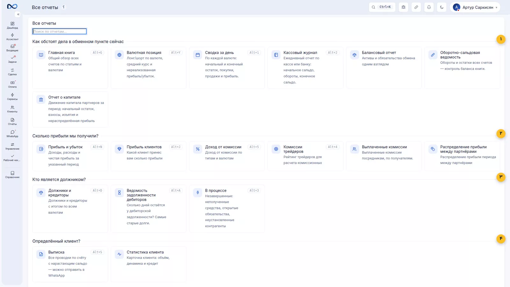Viewport: 510px width, 287px height.
Task: Open the В процессе report
Action: point(227,209)
